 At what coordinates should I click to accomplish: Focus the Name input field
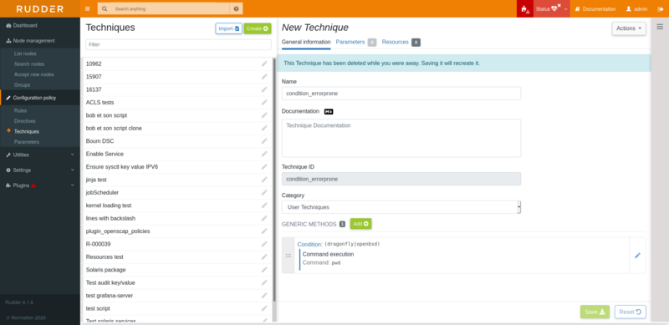(x=401, y=94)
